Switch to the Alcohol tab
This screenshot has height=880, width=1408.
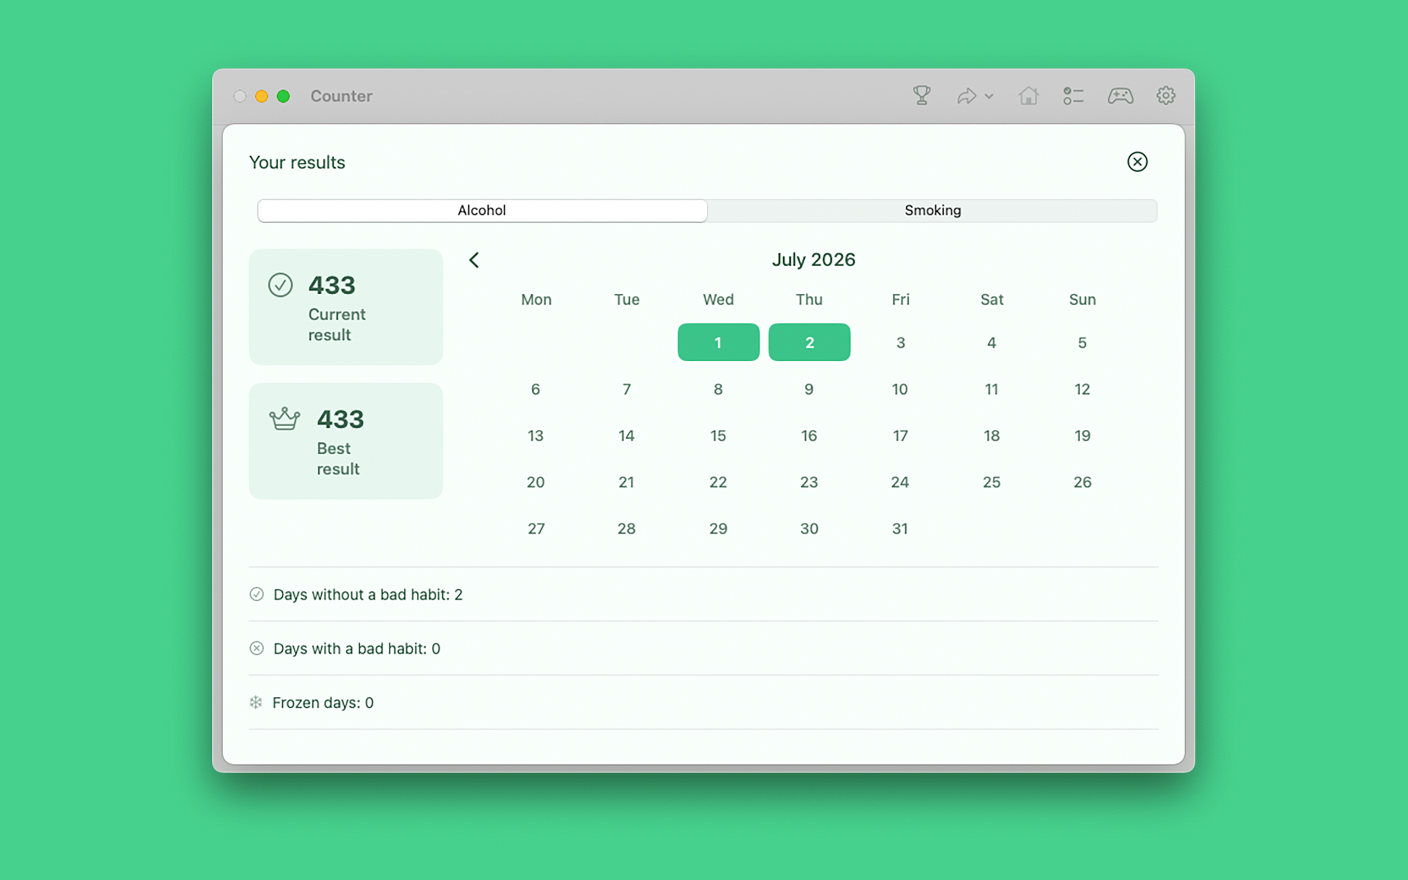click(x=482, y=211)
